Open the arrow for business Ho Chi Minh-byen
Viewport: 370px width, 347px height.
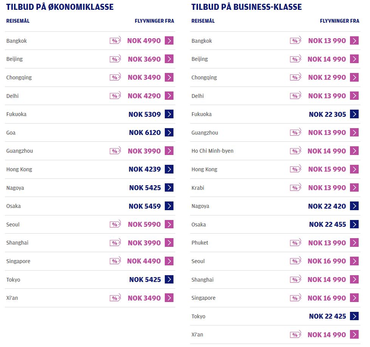[x=354, y=151]
